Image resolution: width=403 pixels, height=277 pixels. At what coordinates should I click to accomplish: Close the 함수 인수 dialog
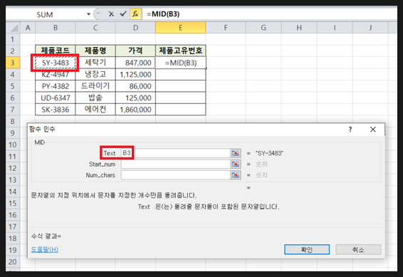[373, 130]
